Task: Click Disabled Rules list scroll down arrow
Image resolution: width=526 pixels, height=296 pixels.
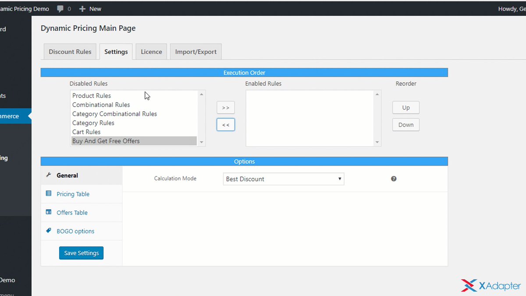Action: tap(202, 142)
